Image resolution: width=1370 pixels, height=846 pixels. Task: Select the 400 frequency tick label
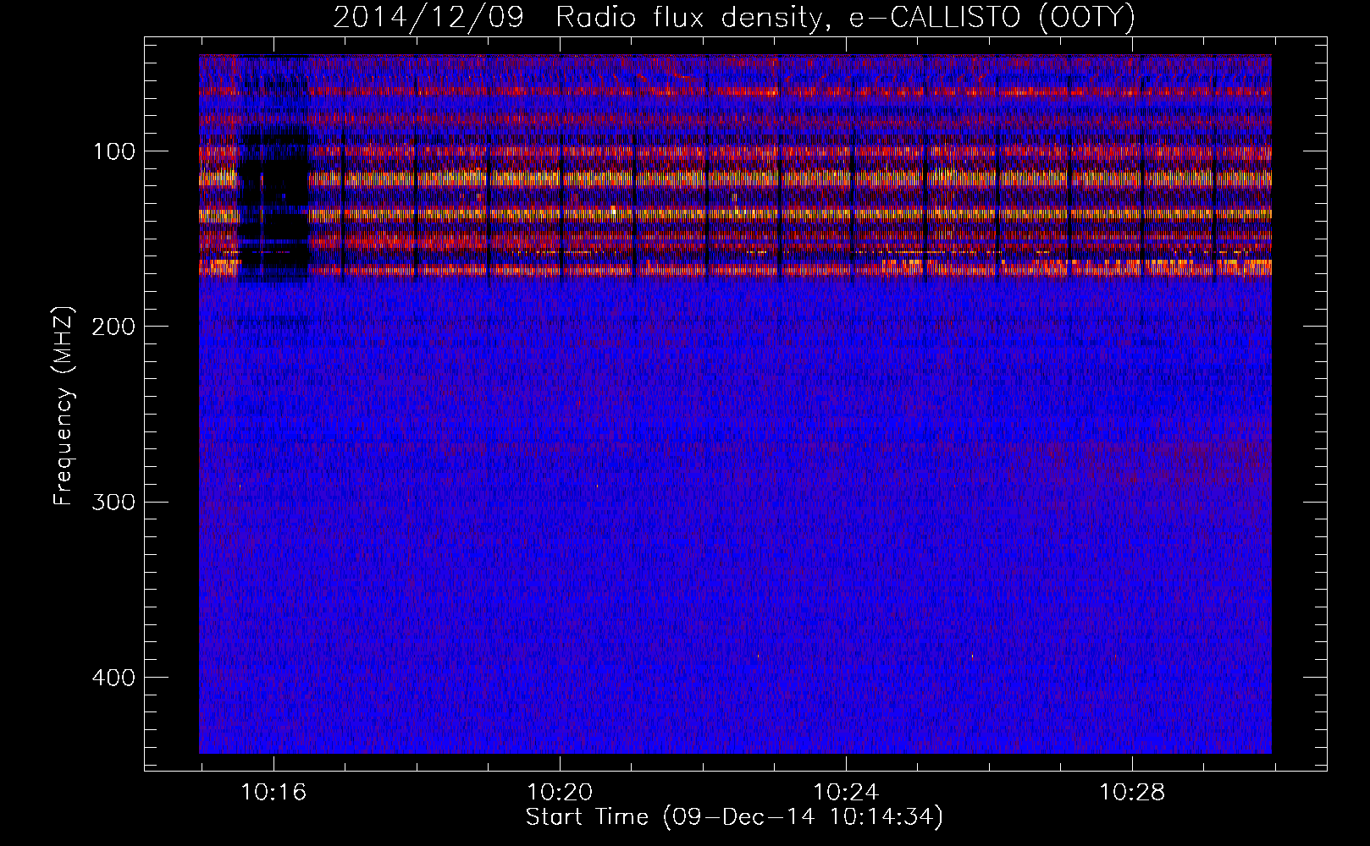coord(113,677)
